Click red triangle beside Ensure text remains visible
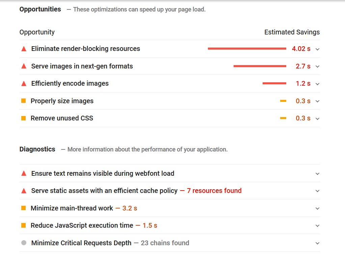 (x=24, y=173)
